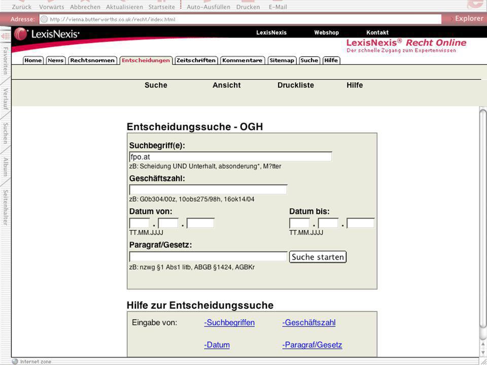
Task: Open the Seitenhalter sidebar tab
Action: click(5, 208)
